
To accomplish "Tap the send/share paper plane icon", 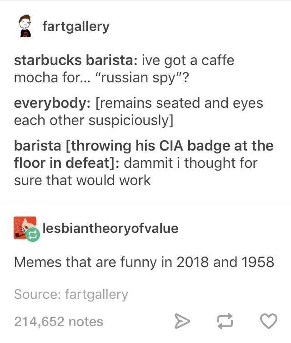I will [x=182, y=321].
